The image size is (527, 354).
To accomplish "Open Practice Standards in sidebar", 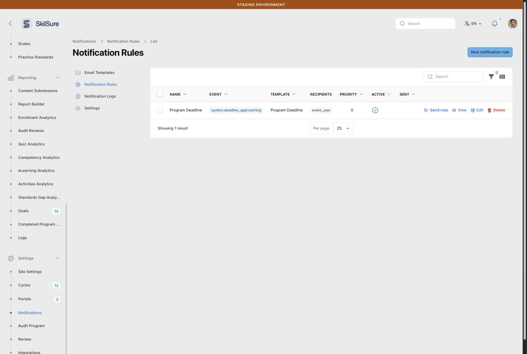I will pos(36,57).
